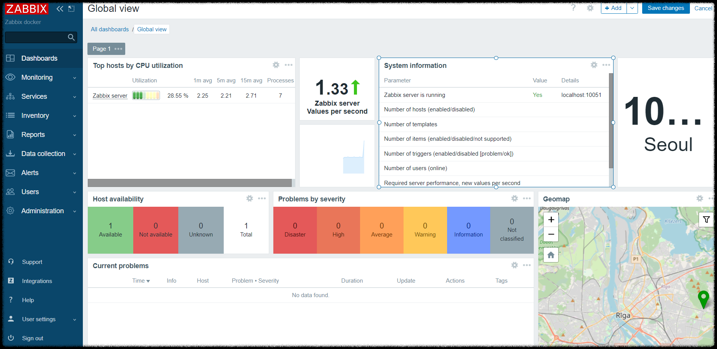The image size is (717, 349).
Task: Open Problems by severity ellipsis menu
Action: pyautogui.click(x=527, y=199)
